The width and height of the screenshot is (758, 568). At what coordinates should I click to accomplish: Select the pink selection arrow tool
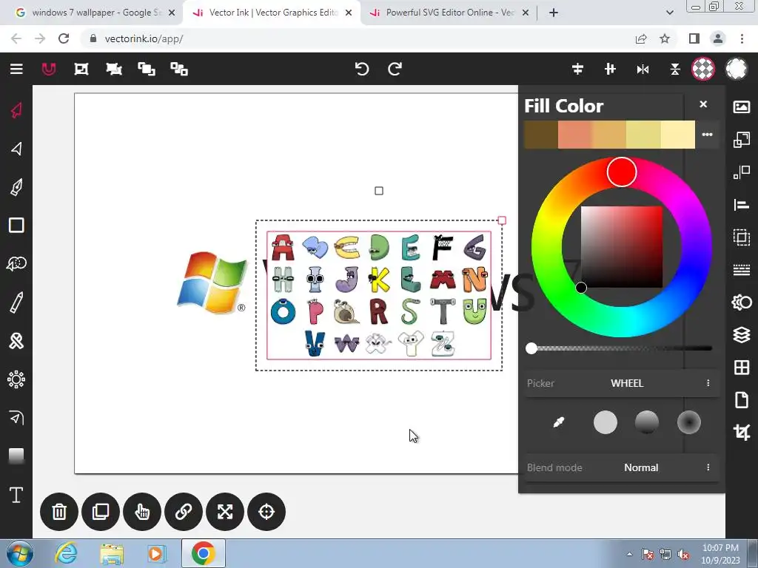point(16,110)
